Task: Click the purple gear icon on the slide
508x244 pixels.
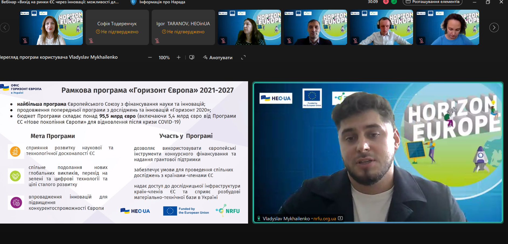Action: point(16,203)
